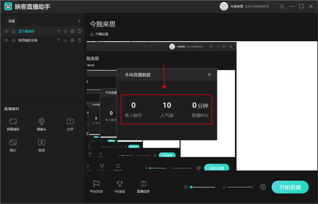Open 开播设置 broadcast settings

99,34
